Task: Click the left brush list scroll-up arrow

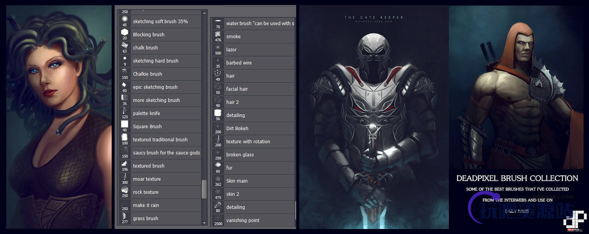Action: click(204, 13)
